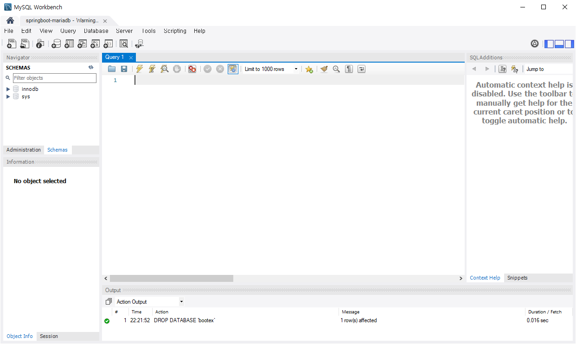Toggle the bottom output panel visibility

pyautogui.click(x=559, y=44)
